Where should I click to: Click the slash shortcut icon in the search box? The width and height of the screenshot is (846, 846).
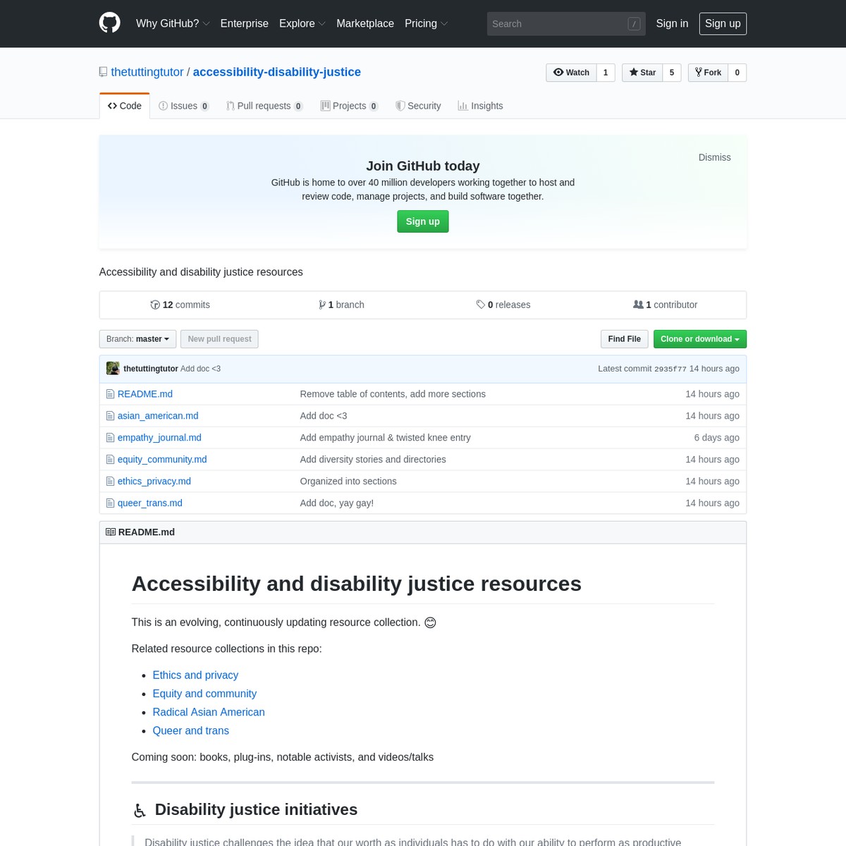point(634,24)
